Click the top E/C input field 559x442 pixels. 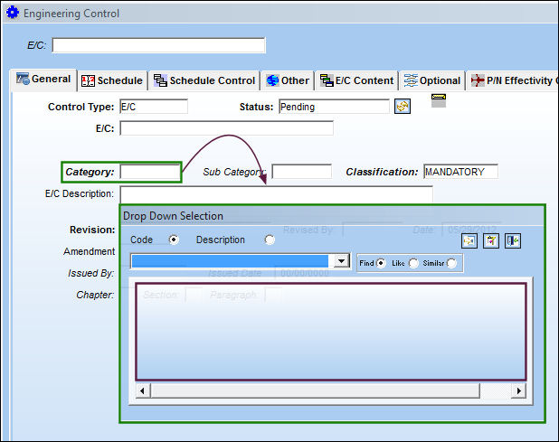(158, 45)
